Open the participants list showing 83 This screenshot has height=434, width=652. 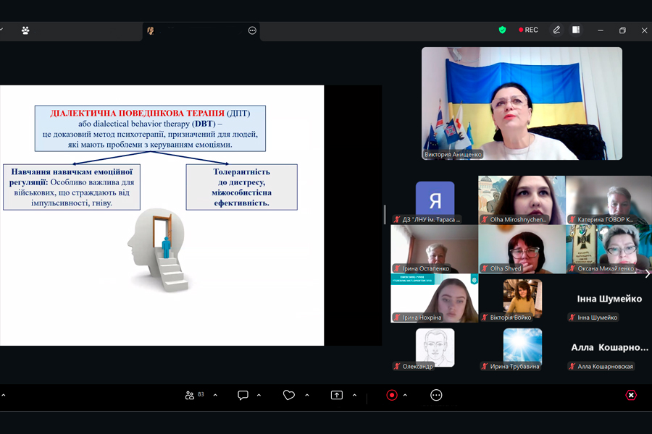(x=194, y=395)
